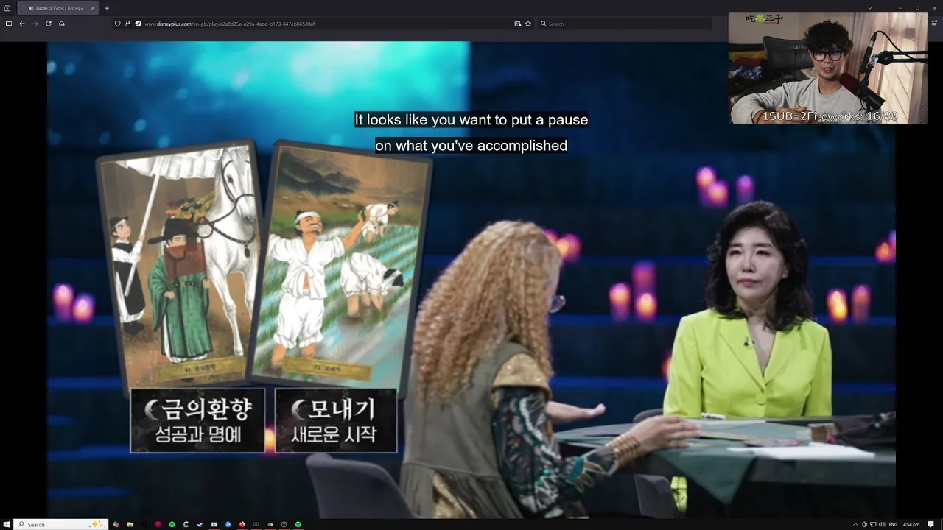The width and height of the screenshot is (943, 530).
Task: Click the '1SUB=2Fireworks: 16/88' overlay text
Action: [x=830, y=116]
